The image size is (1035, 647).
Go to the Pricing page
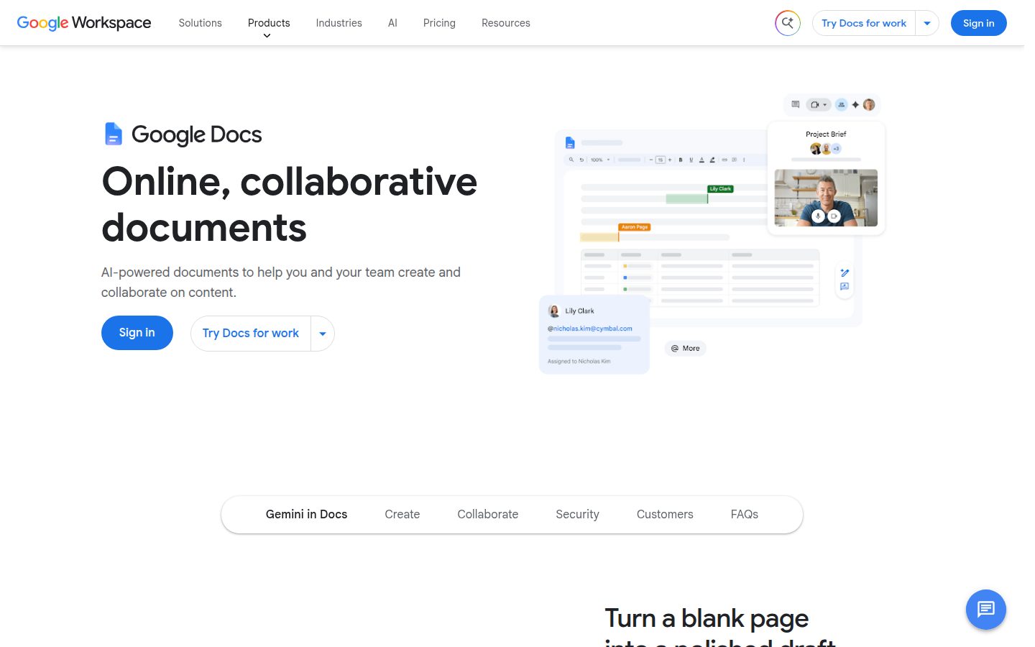pos(439,23)
